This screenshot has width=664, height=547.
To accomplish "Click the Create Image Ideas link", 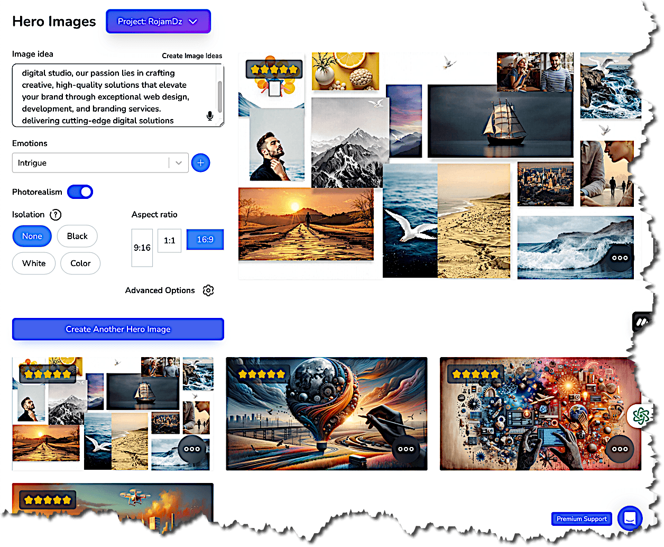I will [x=192, y=56].
